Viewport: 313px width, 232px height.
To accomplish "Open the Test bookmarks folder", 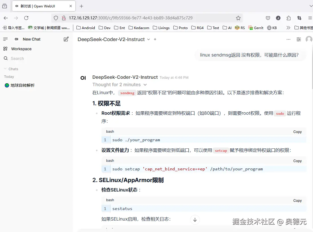I will pyautogui.click(x=213, y=28).
